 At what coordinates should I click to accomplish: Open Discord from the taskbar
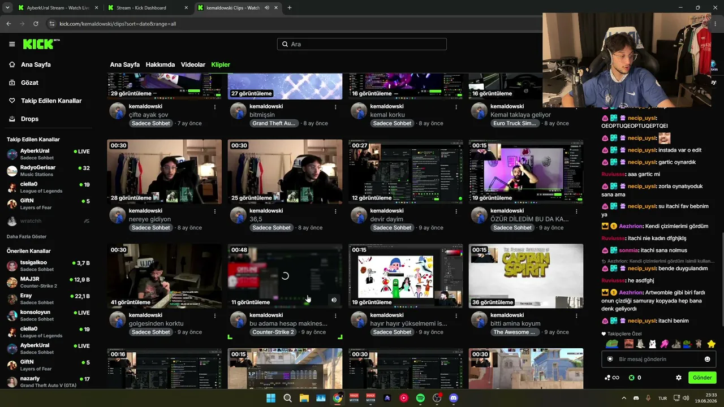pyautogui.click(x=453, y=398)
